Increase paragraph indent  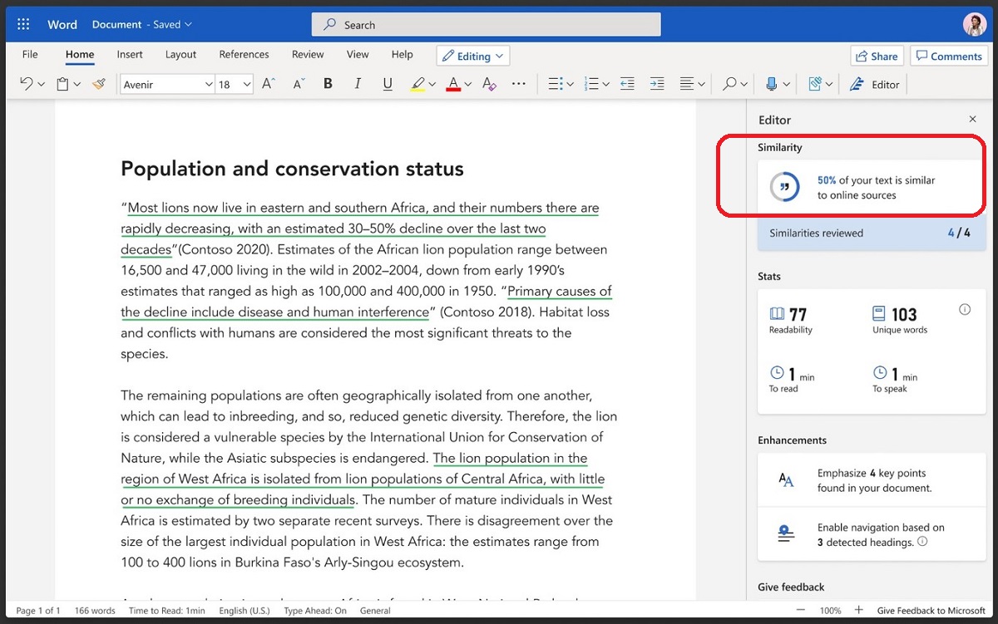[657, 84]
